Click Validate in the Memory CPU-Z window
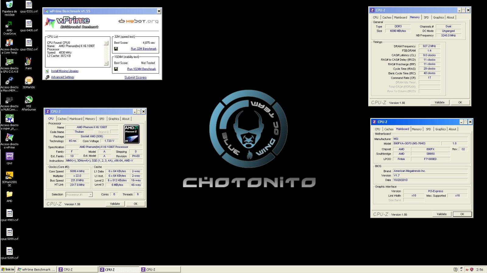Image resolution: width=487 pixels, height=273 pixels. coord(440,103)
